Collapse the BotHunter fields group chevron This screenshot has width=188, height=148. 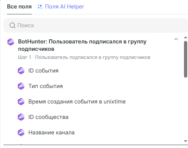point(176,39)
